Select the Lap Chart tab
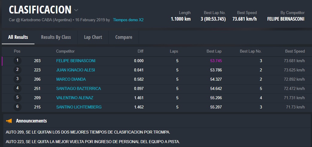Viewport: 312px width, 147px height. pos(93,37)
